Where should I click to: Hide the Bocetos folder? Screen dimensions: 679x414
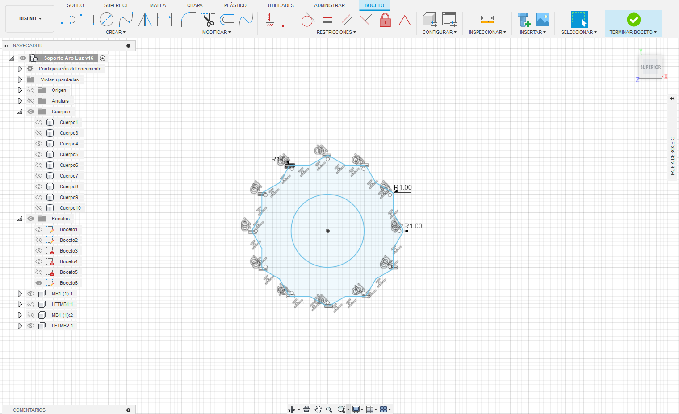[31, 219]
